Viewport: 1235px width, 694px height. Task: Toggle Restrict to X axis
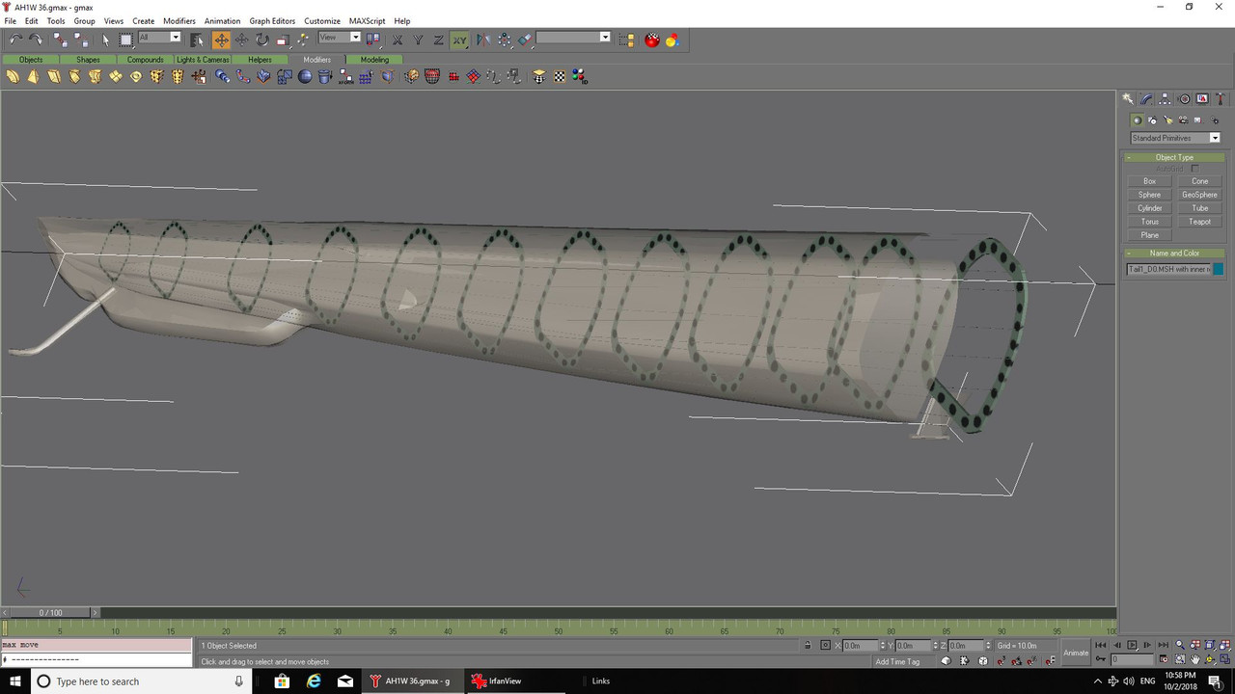click(x=398, y=40)
